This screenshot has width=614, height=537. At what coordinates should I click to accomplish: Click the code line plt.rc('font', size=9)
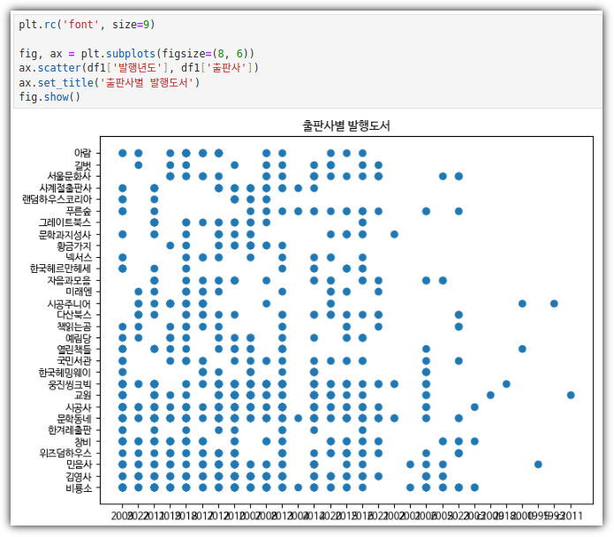[x=87, y=25]
